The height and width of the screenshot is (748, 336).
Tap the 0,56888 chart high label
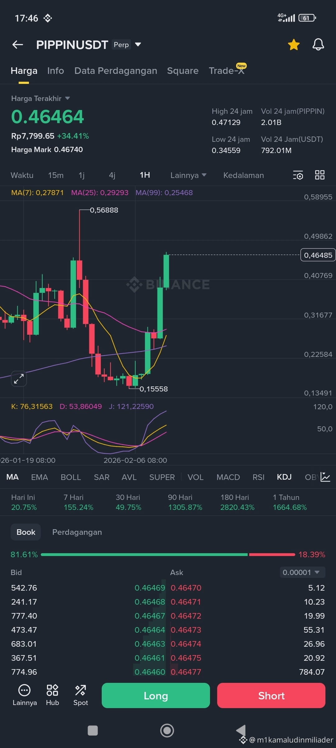tap(104, 210)
